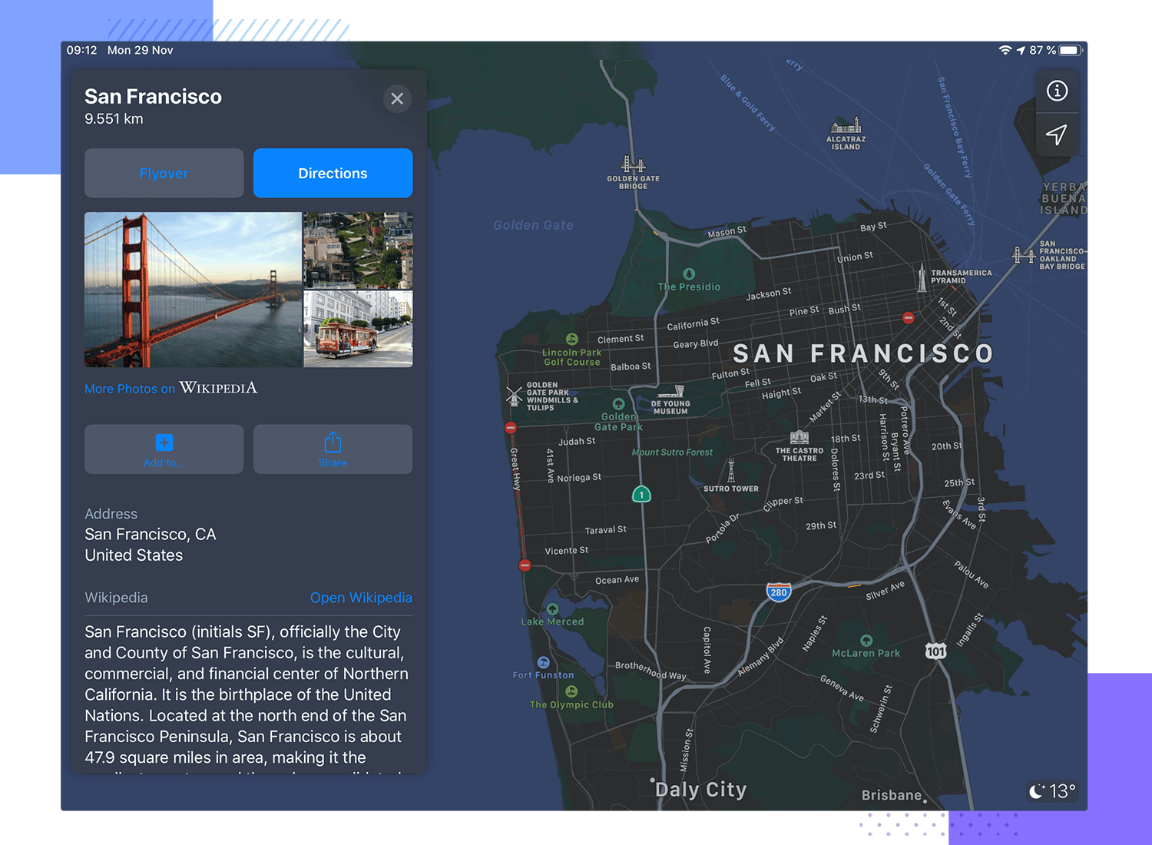Open map settings info icon
Image resolution: width=1152 pixels, height=845 pixels.
point(1057,91)
